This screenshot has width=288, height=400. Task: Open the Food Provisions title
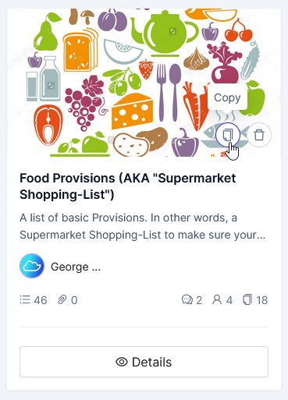coord(128,186)
